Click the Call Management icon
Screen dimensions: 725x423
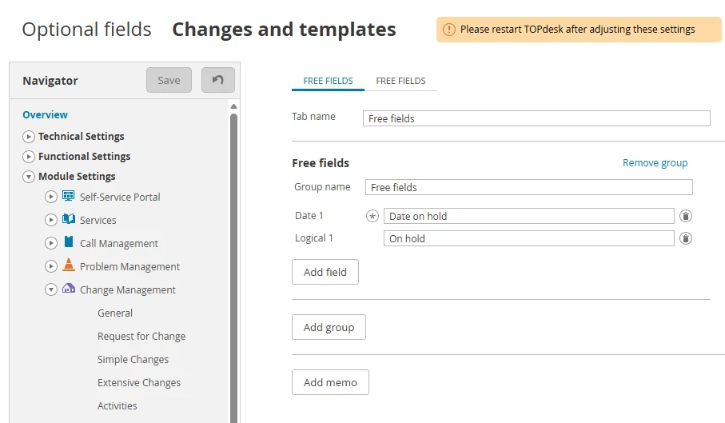[68, 243]
